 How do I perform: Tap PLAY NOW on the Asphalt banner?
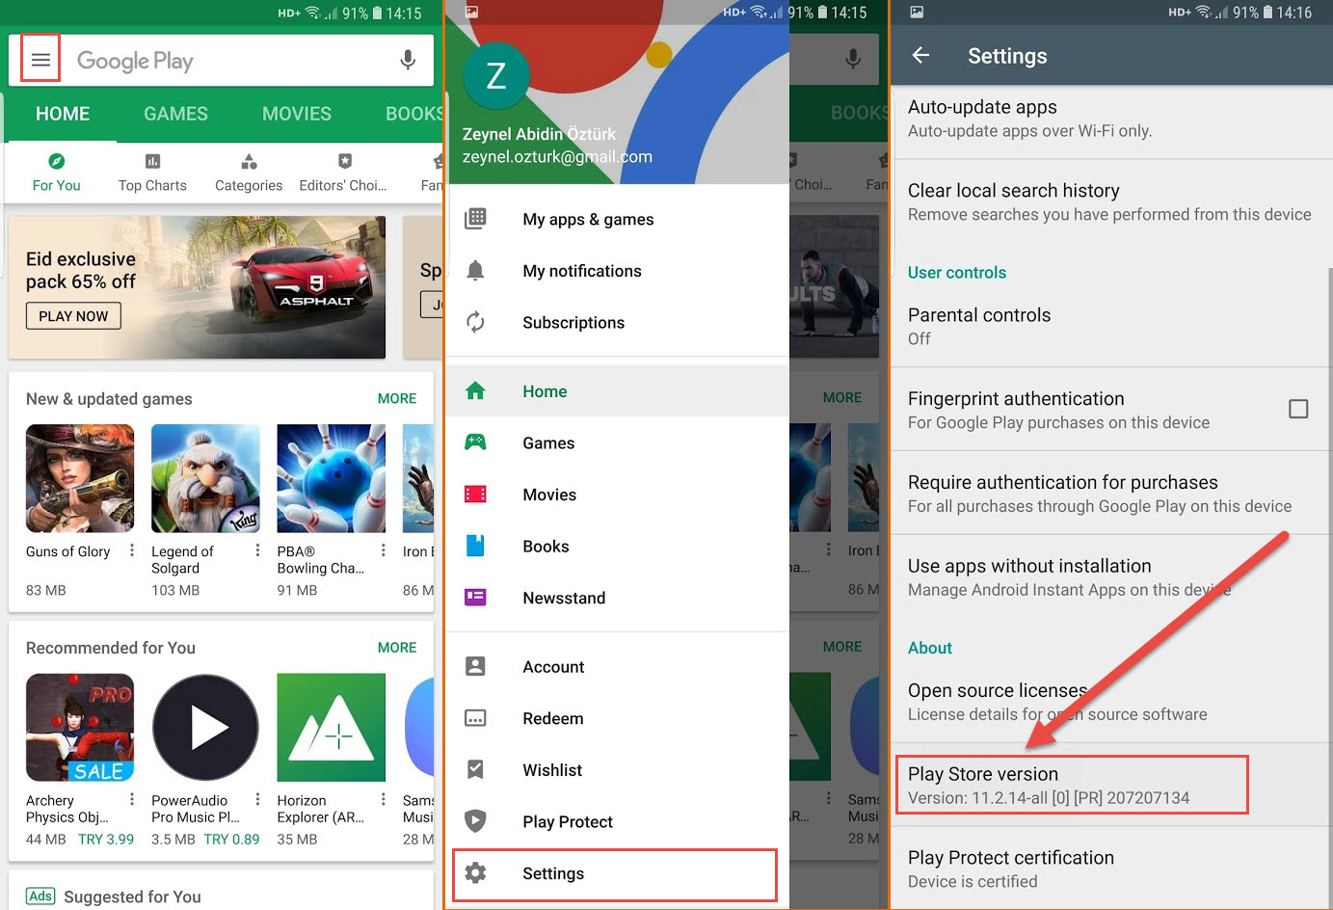[x=73, y=316]
